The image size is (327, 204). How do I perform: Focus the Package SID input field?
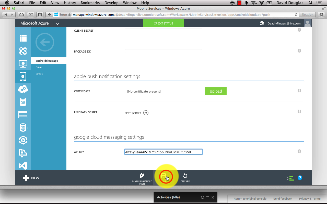click(163, 52)
